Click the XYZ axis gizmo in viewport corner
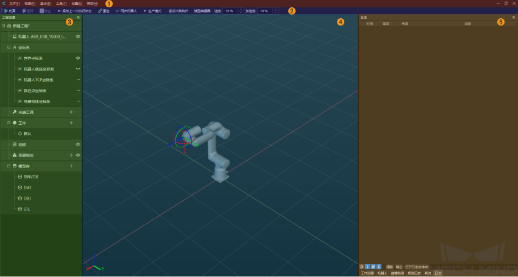518x277 pixels. click(95, 262)
